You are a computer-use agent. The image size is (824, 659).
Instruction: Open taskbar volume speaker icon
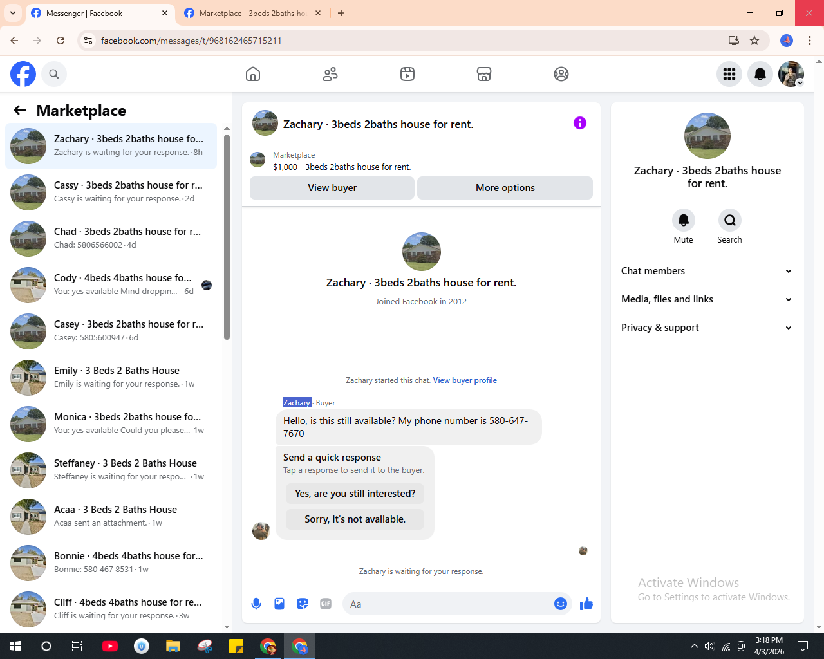[x=709, y=646]
